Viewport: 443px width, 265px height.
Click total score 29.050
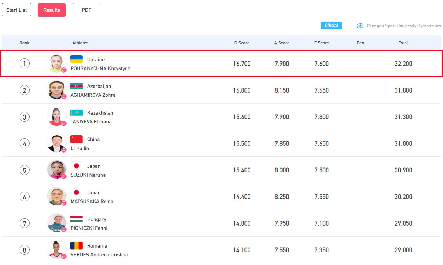(403, 223)
